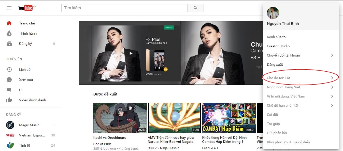Open COMBAT Hấp Diêm video thumbnail
Viewport: 343px width, 151px height.
point(229,118)
